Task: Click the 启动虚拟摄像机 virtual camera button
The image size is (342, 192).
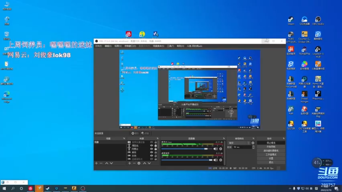Action: pyautogui.click(x=271, y=151)
